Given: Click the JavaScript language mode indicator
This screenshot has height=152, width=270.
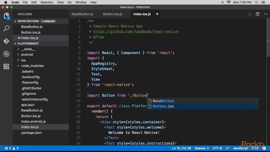Looking at the screenshot, I should pos(240,148).
